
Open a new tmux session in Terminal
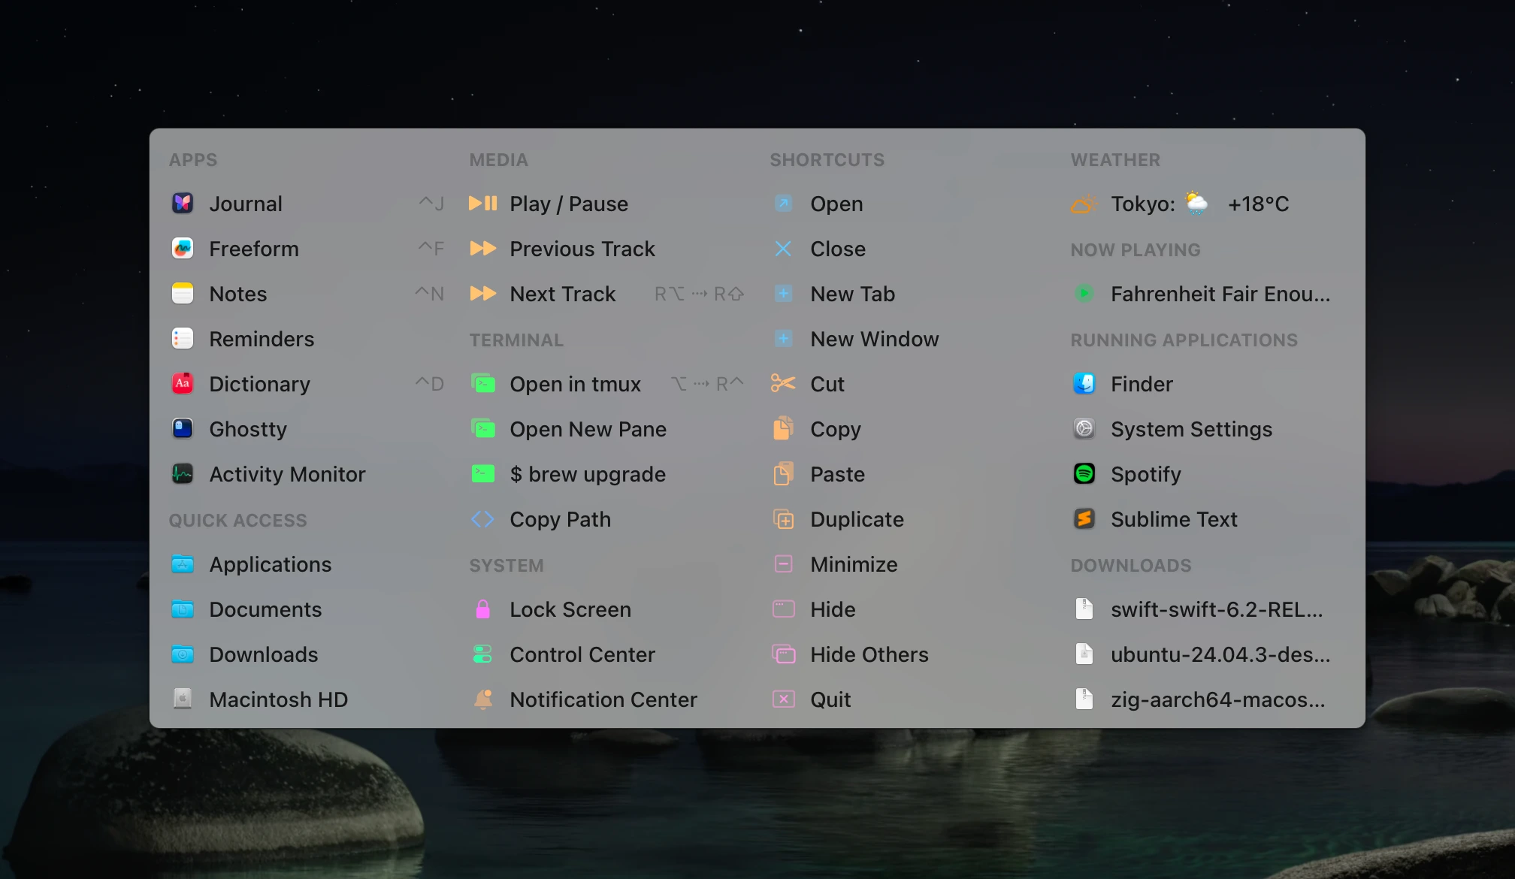[x=576, y=384]
